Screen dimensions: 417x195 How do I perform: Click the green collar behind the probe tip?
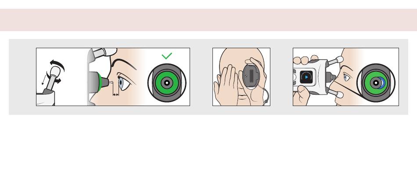click(100, 82)
